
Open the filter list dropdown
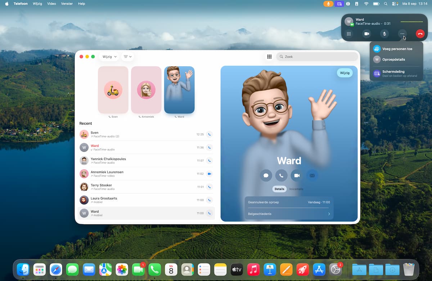[127, 57]
